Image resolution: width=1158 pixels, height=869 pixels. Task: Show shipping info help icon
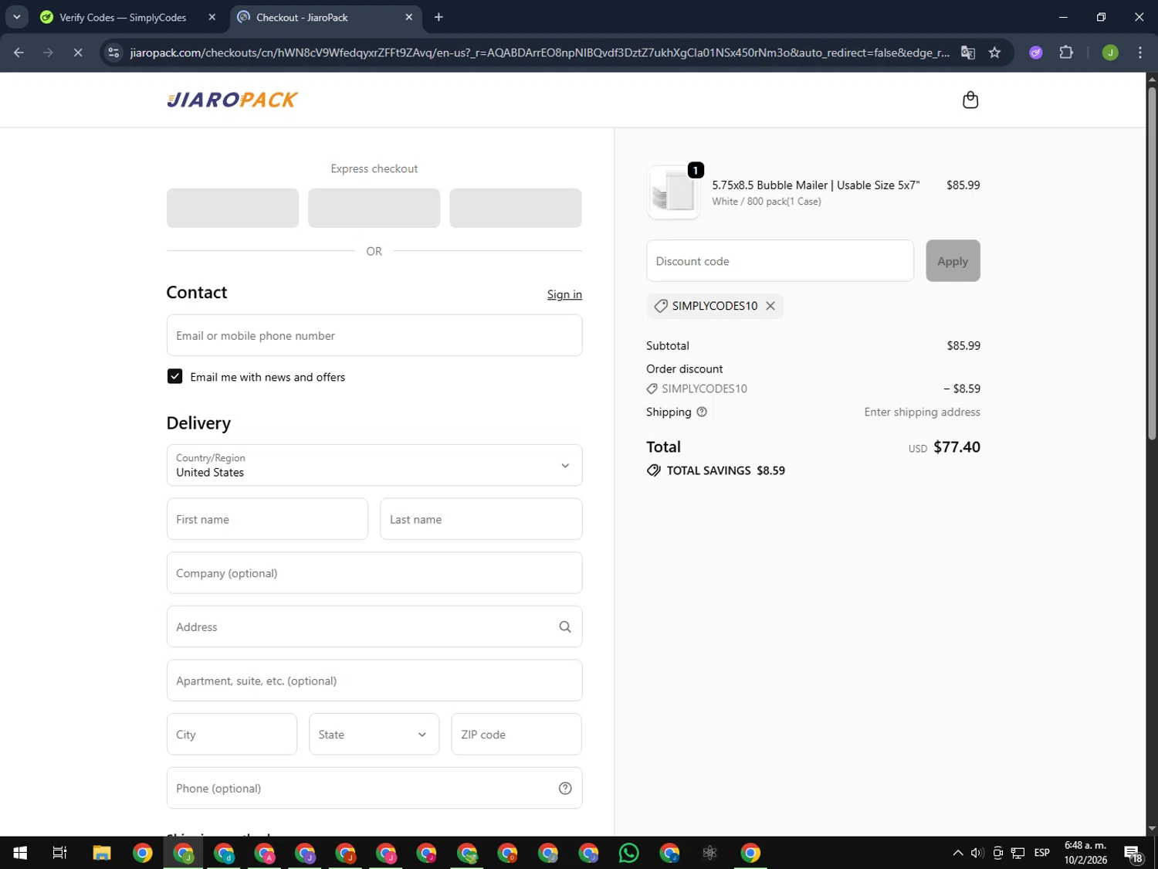[702, 412]
